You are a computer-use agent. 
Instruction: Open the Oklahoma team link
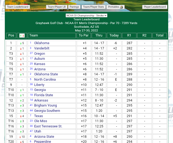click(42, 43)
